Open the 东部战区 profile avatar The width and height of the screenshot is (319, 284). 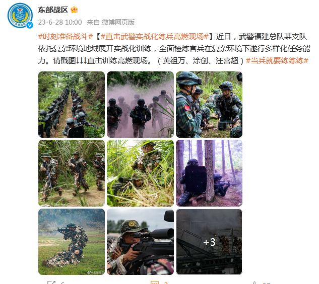(20, 16)
